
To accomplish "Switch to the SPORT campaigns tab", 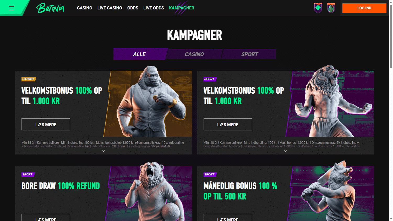I will 249,54.
